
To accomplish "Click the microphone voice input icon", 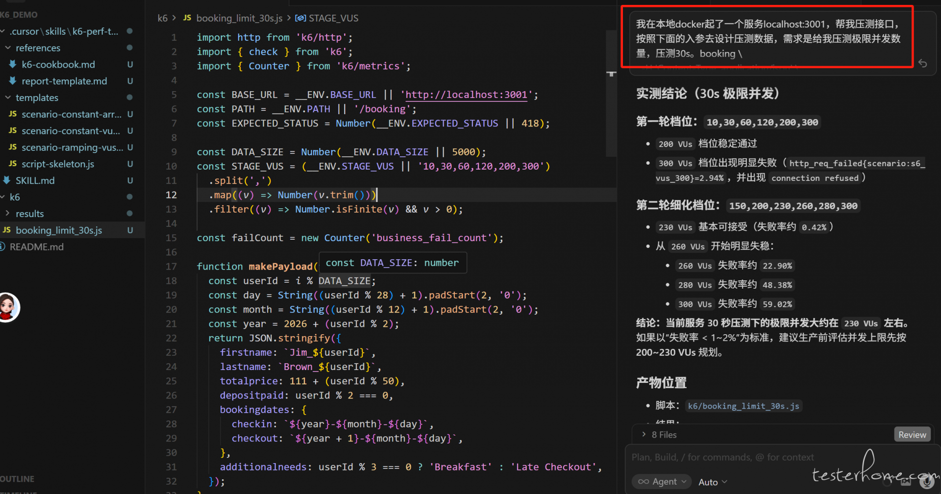I will point(926,482).
